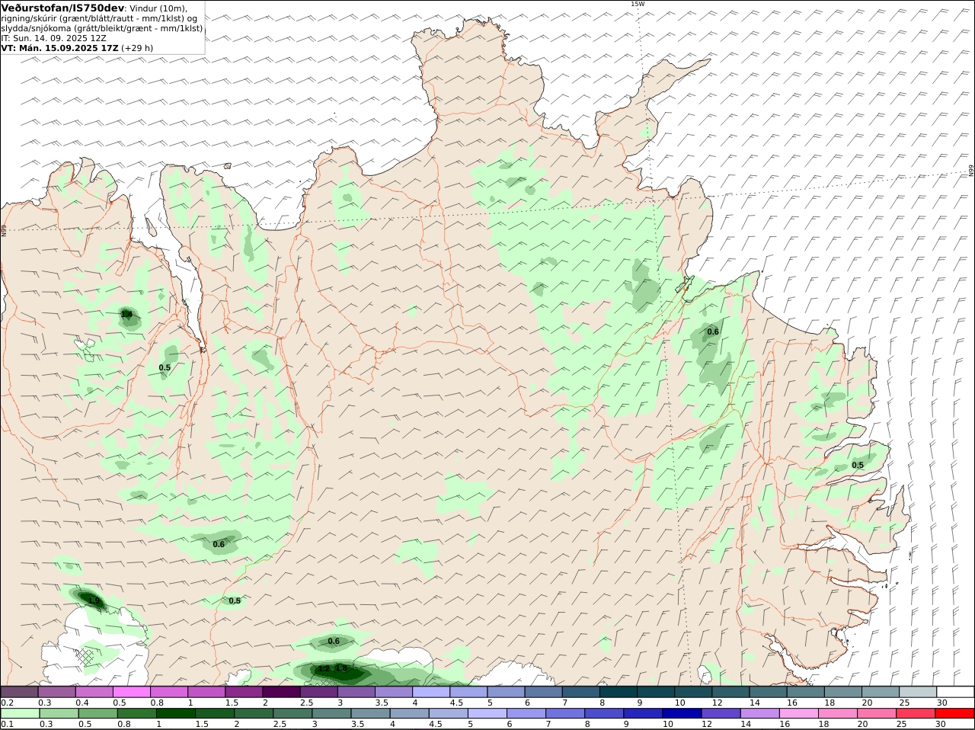Pick the light green 0.3–0.5 swatch in the lower scale
The width and height of the screenshot is (975, 730).
[57, 713]
